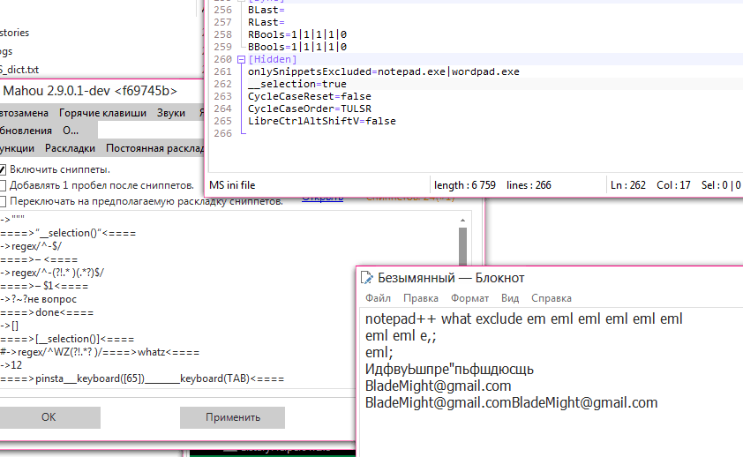
Task: Click 'Ln : 262' in the status bar
Action: click(628, 185)
